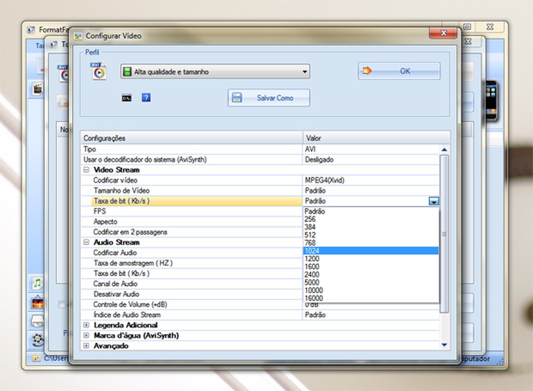The height and width of the screenshot is (391, 533).
Task: Select the 16000 bitrate option
Action: click(x=370, y=298)
